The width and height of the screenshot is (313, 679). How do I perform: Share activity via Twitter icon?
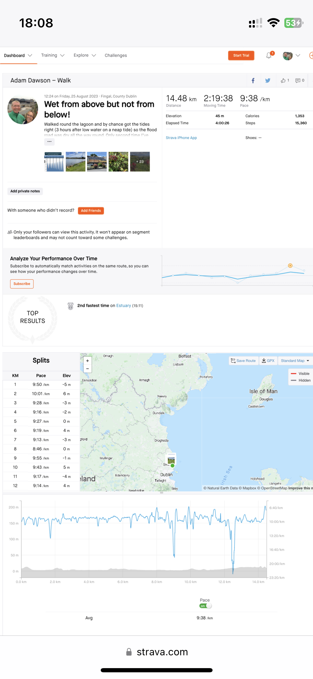268,81
